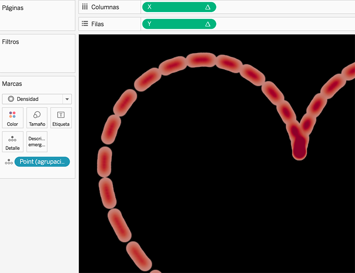This screenshot has width=355, height=273.
Task: Click the Columnas label text
Action: coord(105,7)
